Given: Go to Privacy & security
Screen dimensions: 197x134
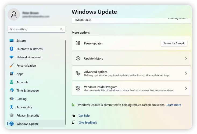Looking at the screenshot, I should [x=28, y=115].
